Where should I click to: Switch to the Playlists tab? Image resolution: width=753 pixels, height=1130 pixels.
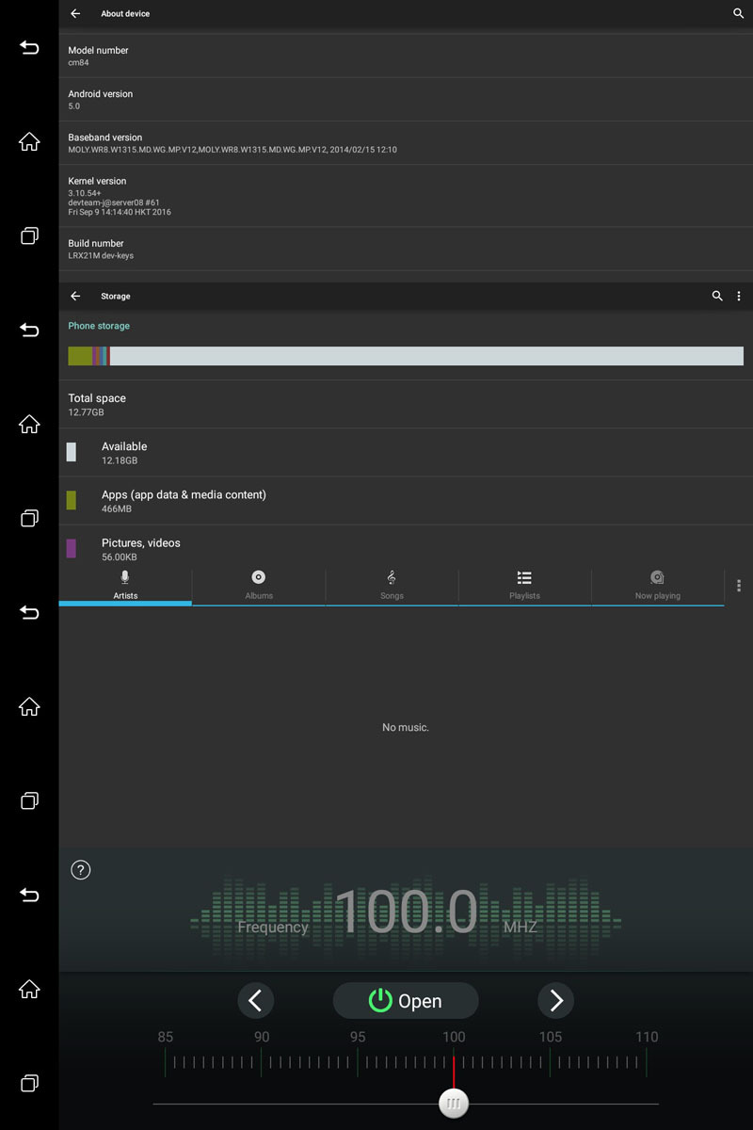pyautogui.click(x=524, y=585)
